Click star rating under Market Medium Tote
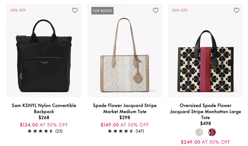The image size is (248, 146). click(x=121, y=131)
